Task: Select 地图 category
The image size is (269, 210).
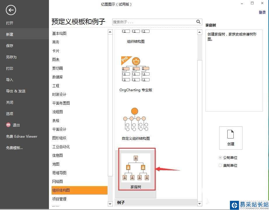Action: (56, 164)
